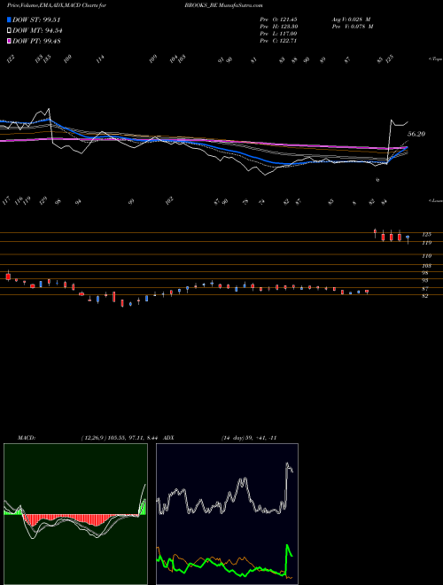
Task: Click the blue DOW ST legend swatch
Action: click(10, 19)
